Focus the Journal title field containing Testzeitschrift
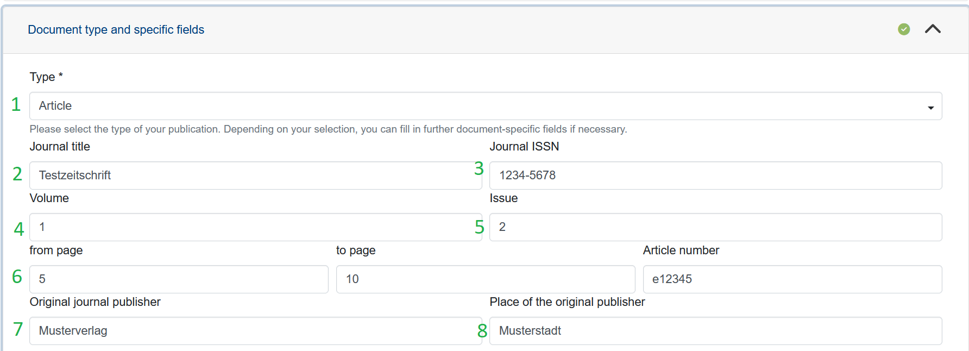This screenshot has height=351, width=969. (255, 175)
